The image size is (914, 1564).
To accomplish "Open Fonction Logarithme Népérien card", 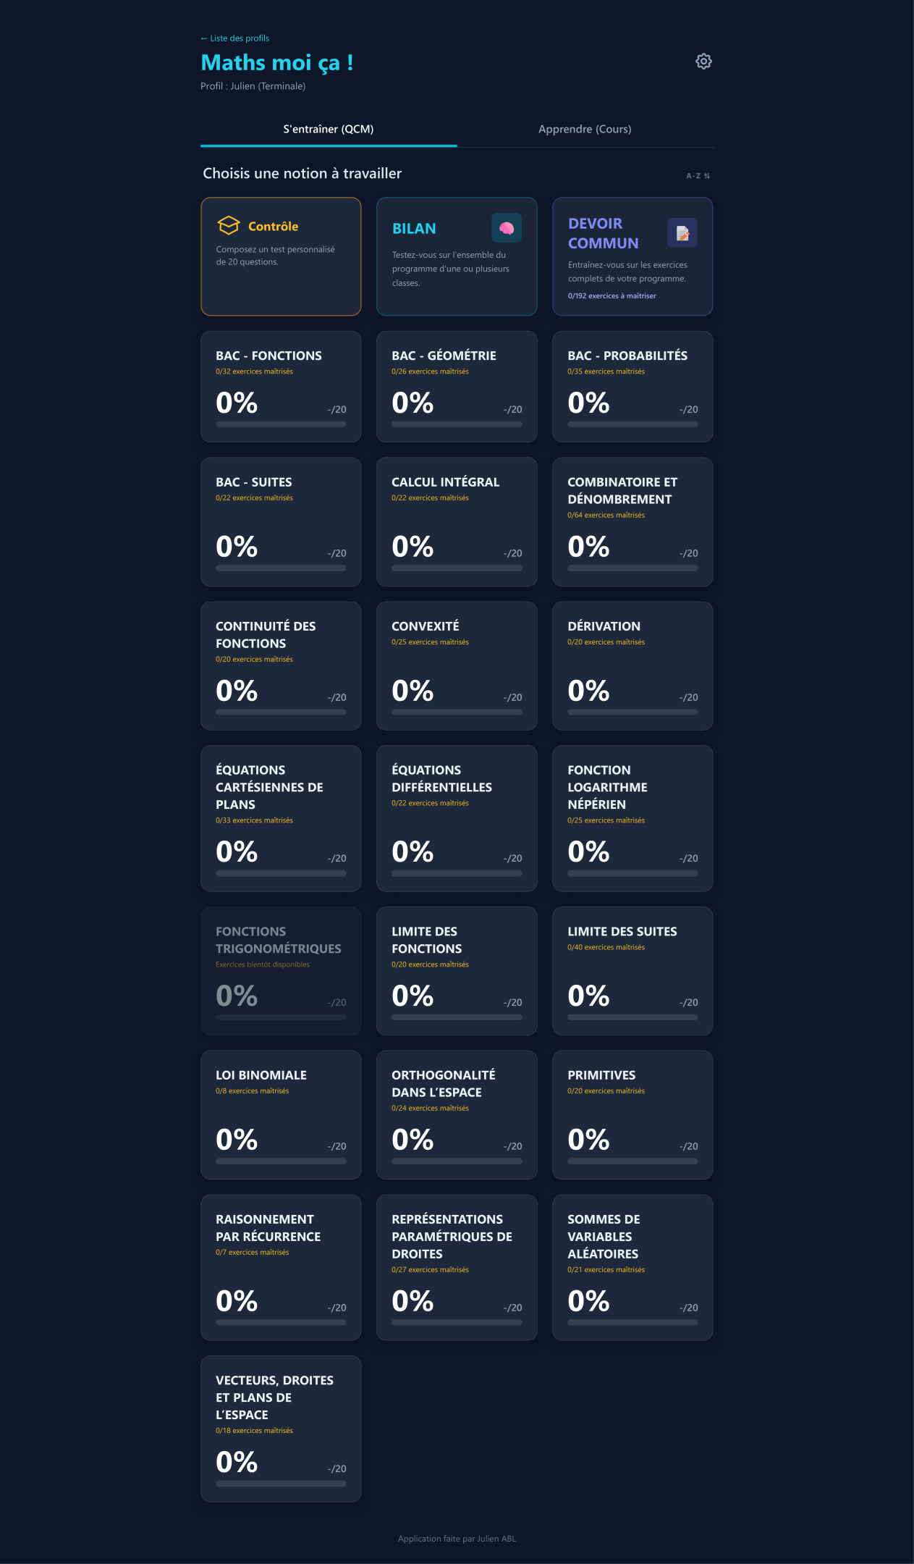I will coord(632,818).
